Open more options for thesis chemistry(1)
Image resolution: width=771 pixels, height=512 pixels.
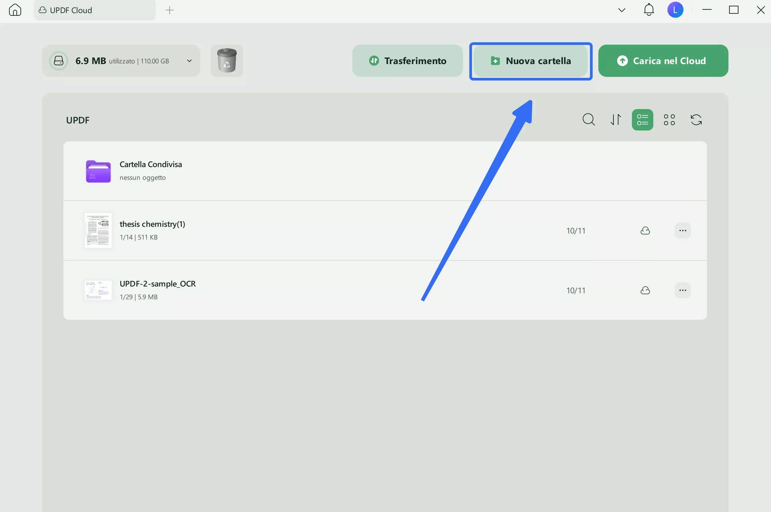pyautogui.click(x=683, y=231)
